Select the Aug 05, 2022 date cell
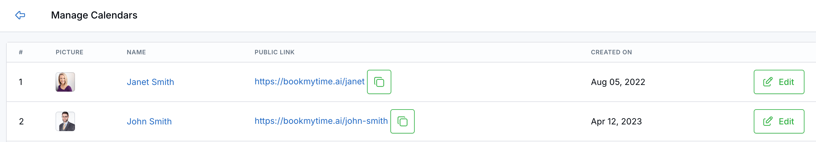The width and height of the screenshot is (816, 142). pos(618,82)
